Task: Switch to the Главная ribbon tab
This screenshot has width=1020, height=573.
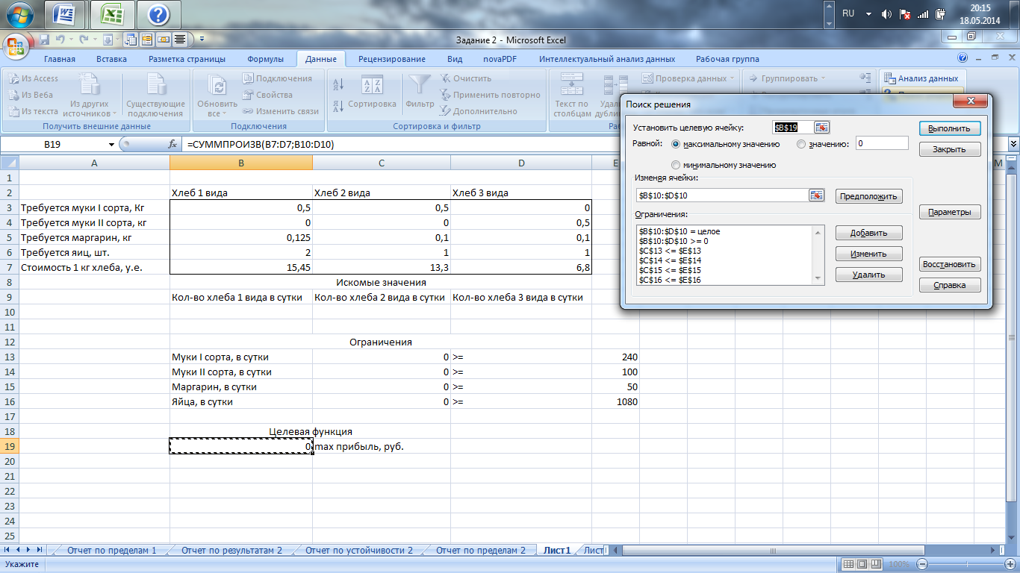Action: tap(60, 59)
